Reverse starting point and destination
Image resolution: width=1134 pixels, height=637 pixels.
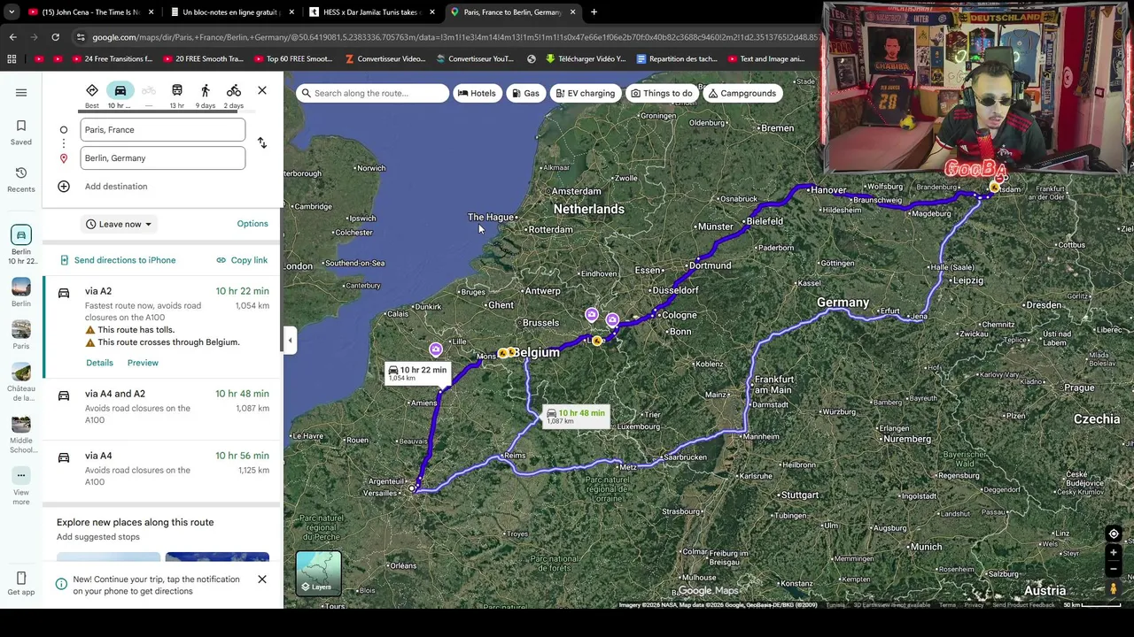(x=262, y=143)
